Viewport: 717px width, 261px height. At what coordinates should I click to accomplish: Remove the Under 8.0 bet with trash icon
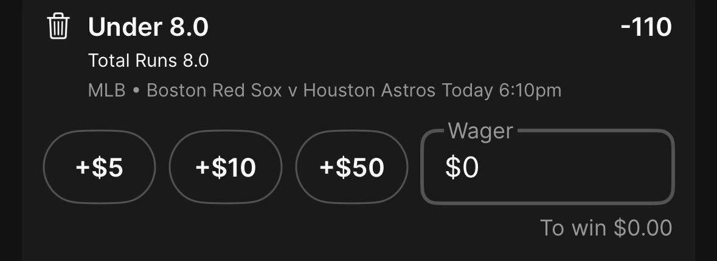(58, 27)
